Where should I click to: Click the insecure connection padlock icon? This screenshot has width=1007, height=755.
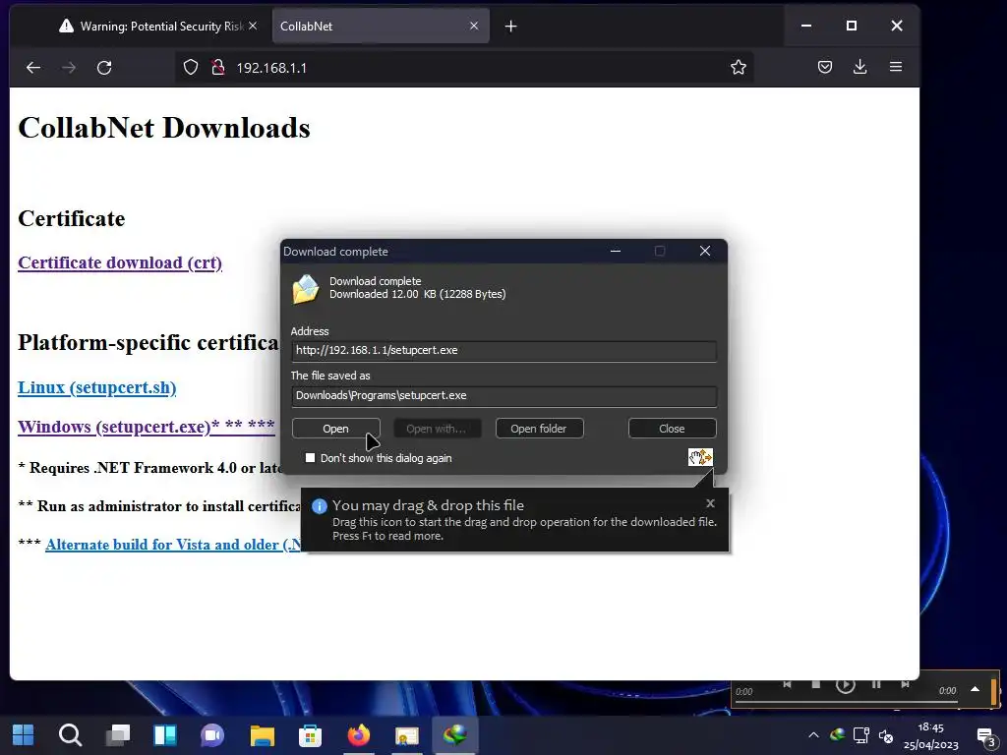(x=218, y=68)
